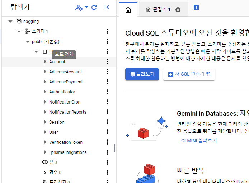This screenshot has height=183, width=249.
Task: Expand the User table
Action: 45,132
